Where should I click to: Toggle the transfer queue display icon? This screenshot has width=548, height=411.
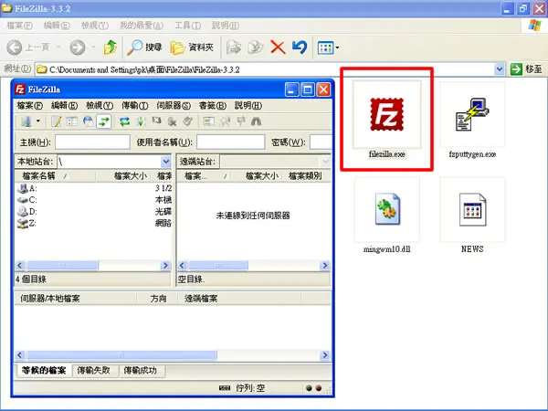(104, 121)
